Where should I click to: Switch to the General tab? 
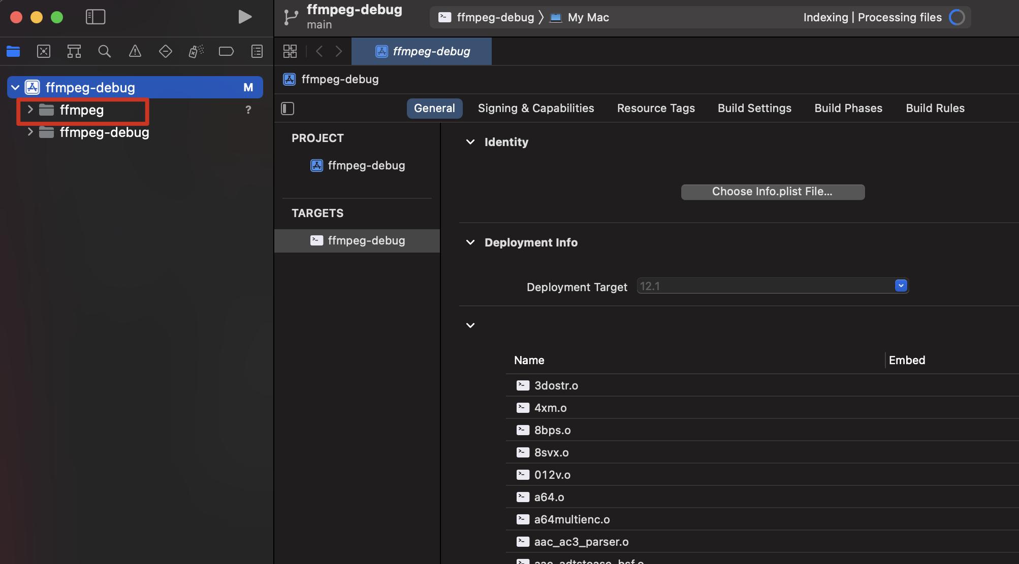434,108
